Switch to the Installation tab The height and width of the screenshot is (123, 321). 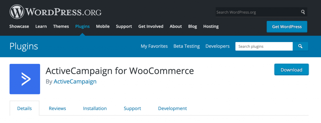95,108
